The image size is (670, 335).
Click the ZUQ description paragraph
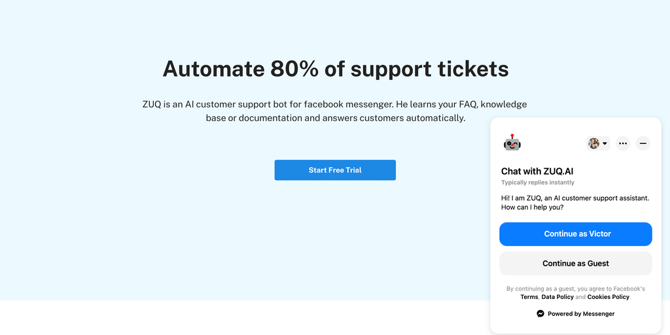tap(335, 111)
